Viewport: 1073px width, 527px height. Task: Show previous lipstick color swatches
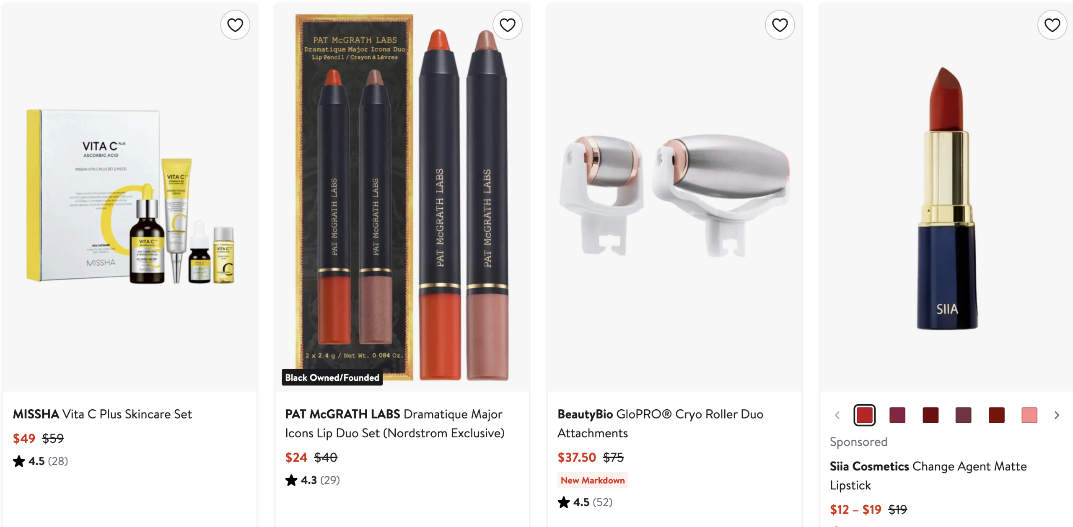837,415
